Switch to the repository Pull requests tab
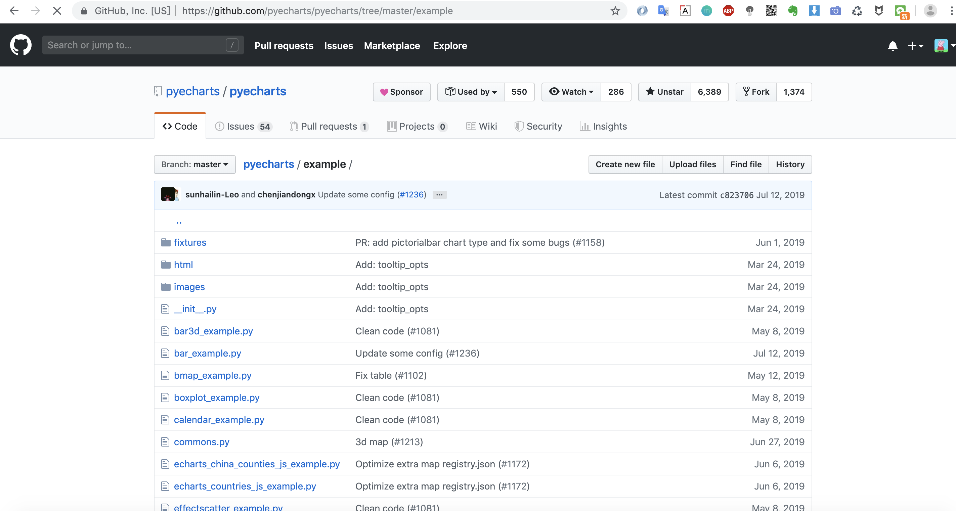 (x=329, y=126)
